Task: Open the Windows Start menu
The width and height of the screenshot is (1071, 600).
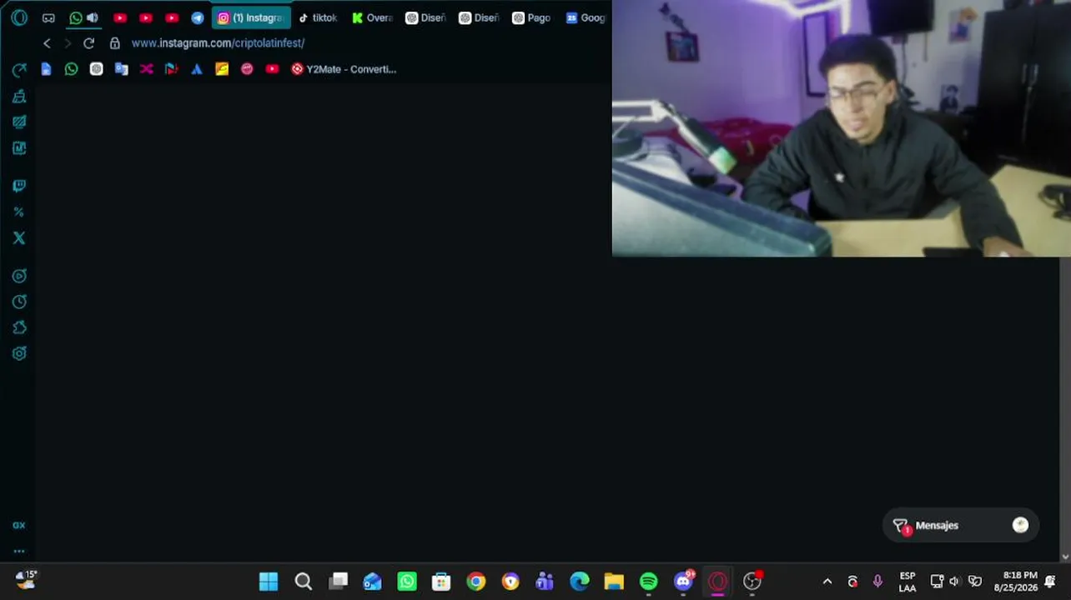Action: pos(269,582)
